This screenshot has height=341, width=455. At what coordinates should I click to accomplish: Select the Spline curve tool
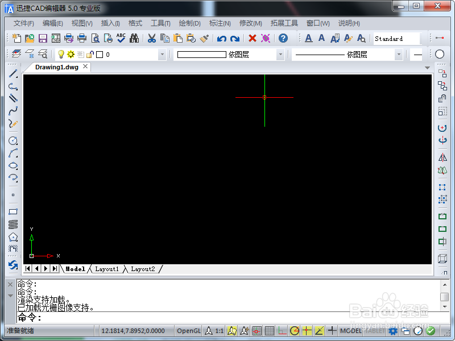point(13,111)
